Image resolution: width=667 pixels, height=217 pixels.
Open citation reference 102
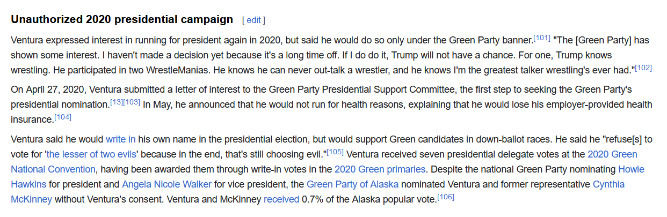click(x=643, y=67)
